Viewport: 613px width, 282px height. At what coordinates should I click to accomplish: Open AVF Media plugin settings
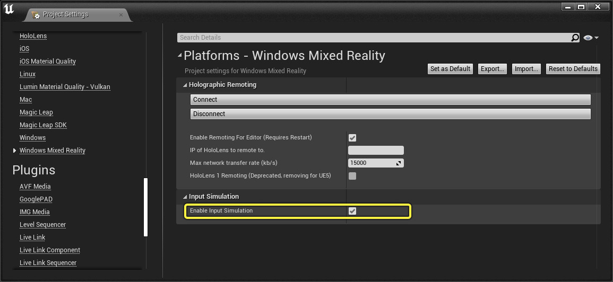pyautogui.click(x=35, y=187)
